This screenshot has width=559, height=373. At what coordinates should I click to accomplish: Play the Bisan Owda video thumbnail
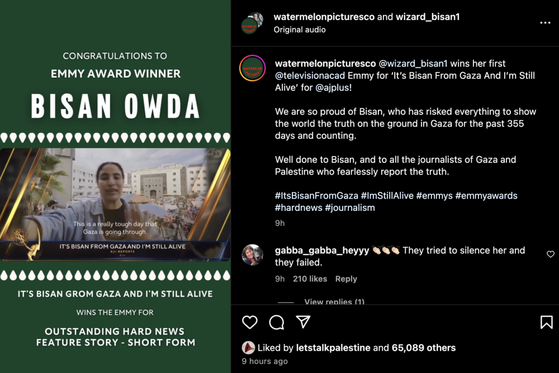(115, 205)
